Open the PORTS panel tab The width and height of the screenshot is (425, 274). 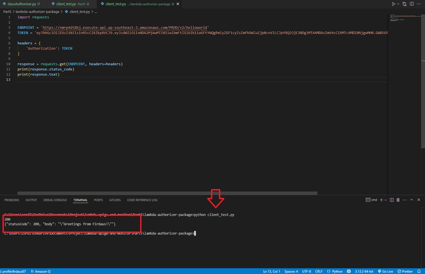click(99, 200)
